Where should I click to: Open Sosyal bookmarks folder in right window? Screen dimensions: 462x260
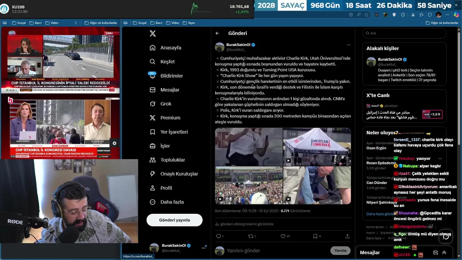[140, 23]
